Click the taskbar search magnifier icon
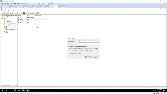Image resolution: width=167 pixels, height=94 pixels. click(x=6, y=90)
